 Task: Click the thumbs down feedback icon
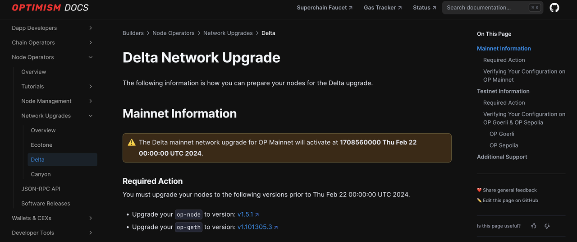tap(547, 226)
